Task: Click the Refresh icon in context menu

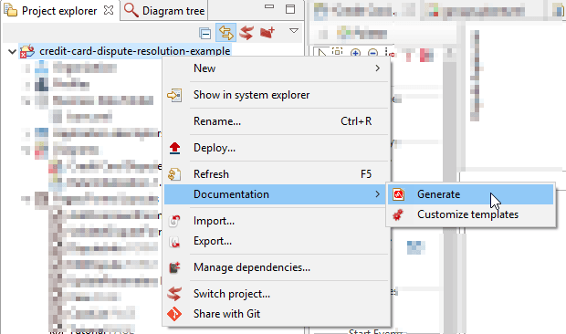Action: click(x=174, y=174)
